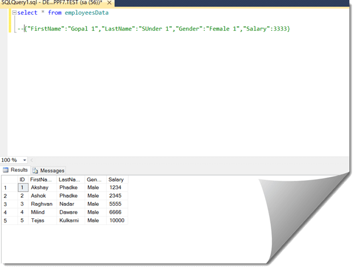Screen dimensions: 355x269
Task: Switch to the Messages tab
Action: tap(49, 170)
